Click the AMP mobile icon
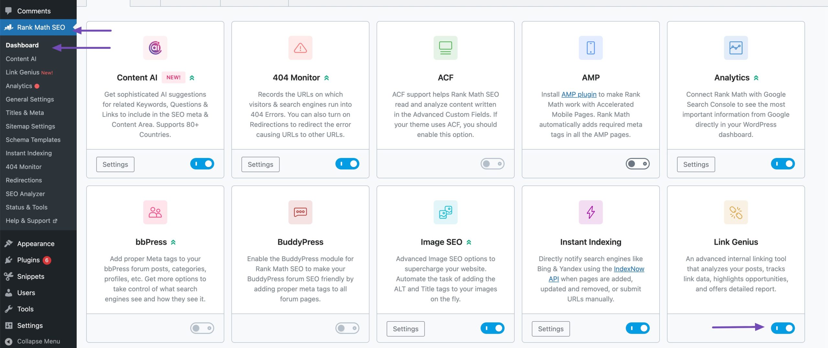Screen dimensions: 828x348 (591, 47)
